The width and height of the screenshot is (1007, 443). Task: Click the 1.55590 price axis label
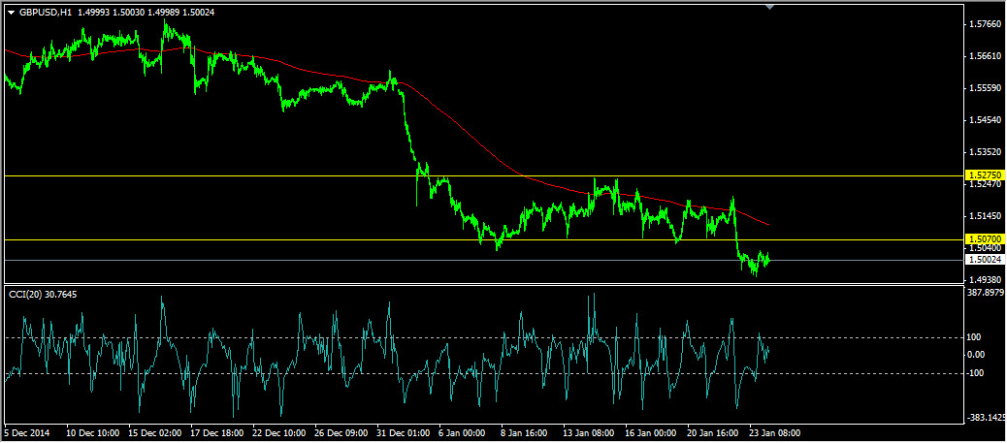click(987, 88)
